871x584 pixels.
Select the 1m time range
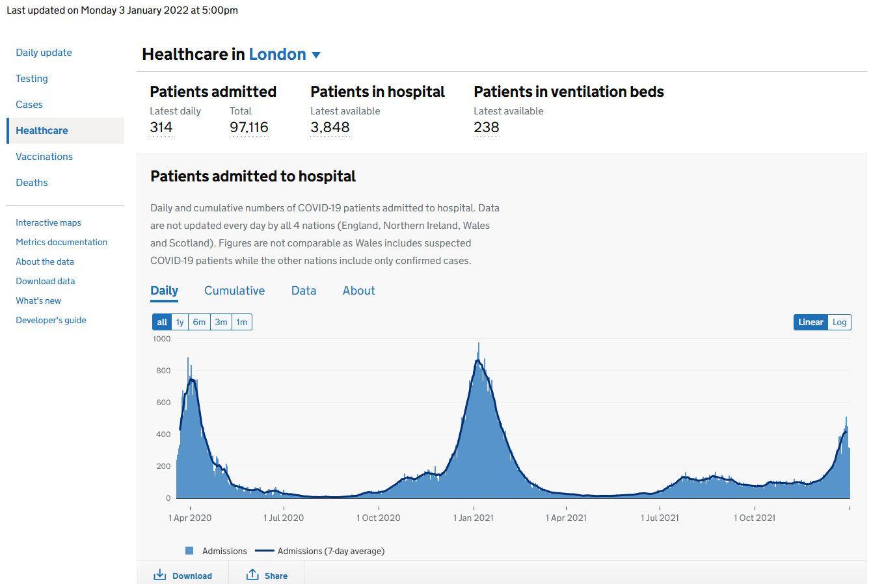241,322
